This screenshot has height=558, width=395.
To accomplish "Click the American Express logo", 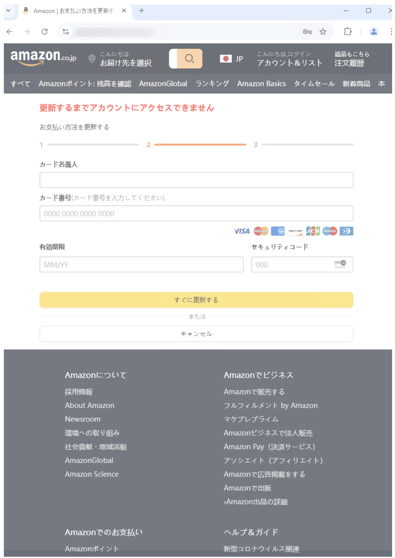I will pos(278,231).
